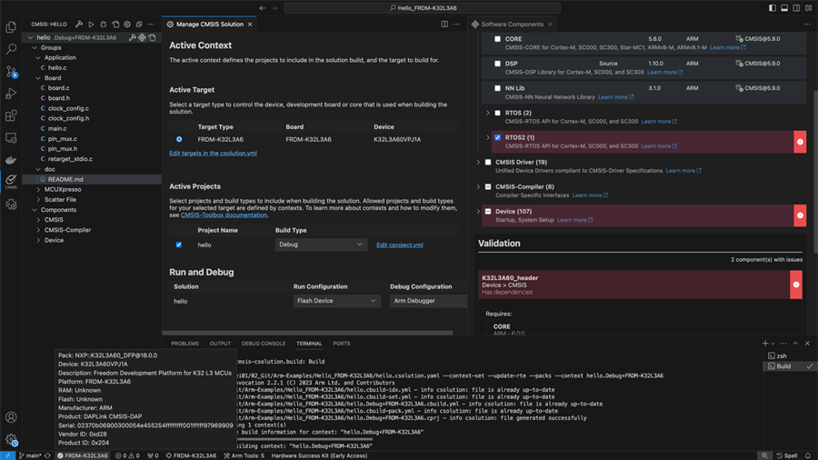Click the debug bug icon in CMSIS header
This screenshot has height=460, width=818.
tap(103, 25)
